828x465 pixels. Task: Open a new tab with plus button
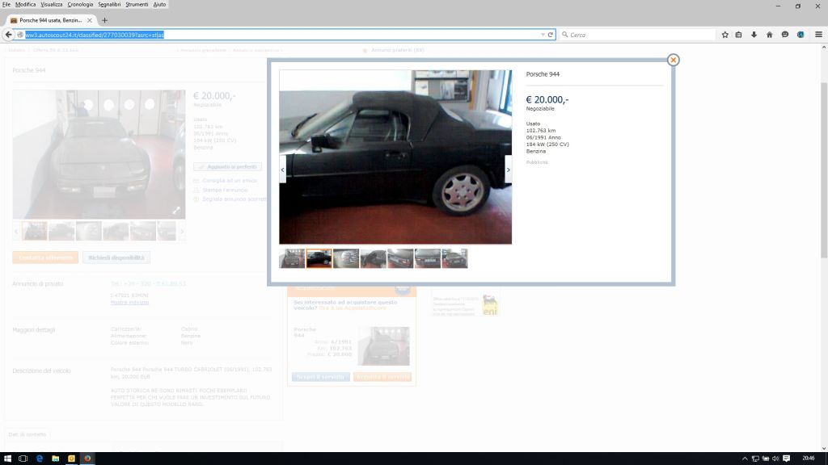(x=104, y=20)
